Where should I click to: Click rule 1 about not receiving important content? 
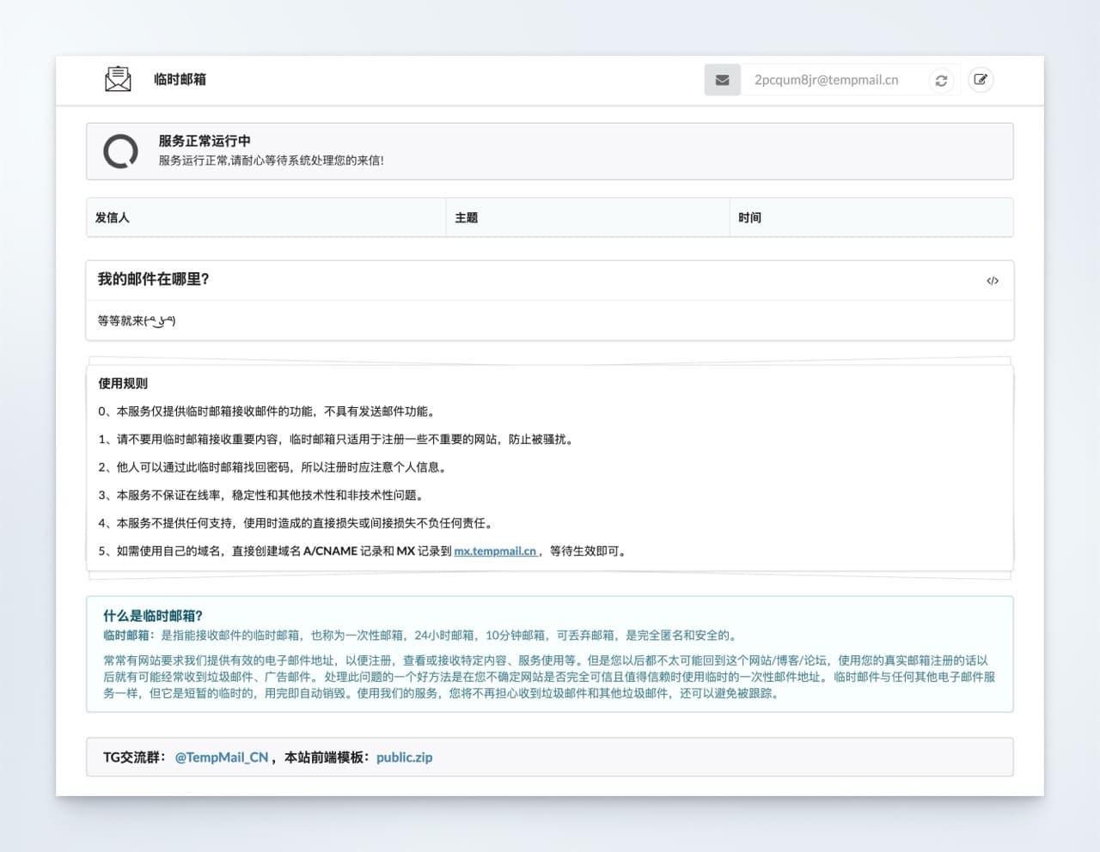pos(337,439)
